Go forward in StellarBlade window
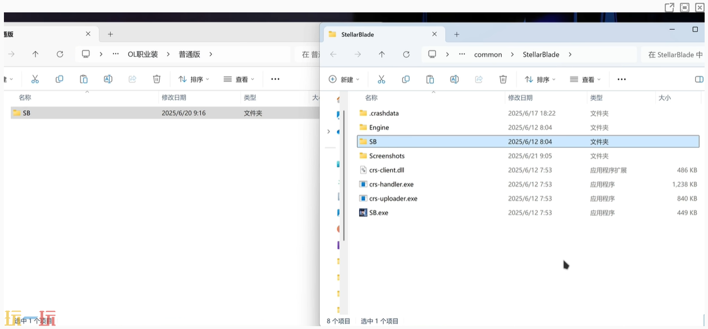The height and width of the screenshot is (329, 708). (357, 55)
